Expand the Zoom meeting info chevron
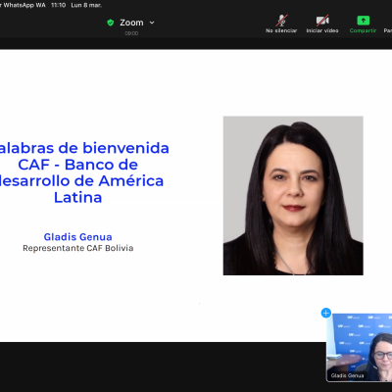The height and width of the screenshot is (392, 392). (152, 23)
